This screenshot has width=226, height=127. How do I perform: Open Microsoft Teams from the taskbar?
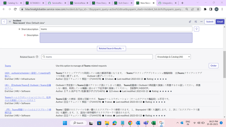(146, 123)
